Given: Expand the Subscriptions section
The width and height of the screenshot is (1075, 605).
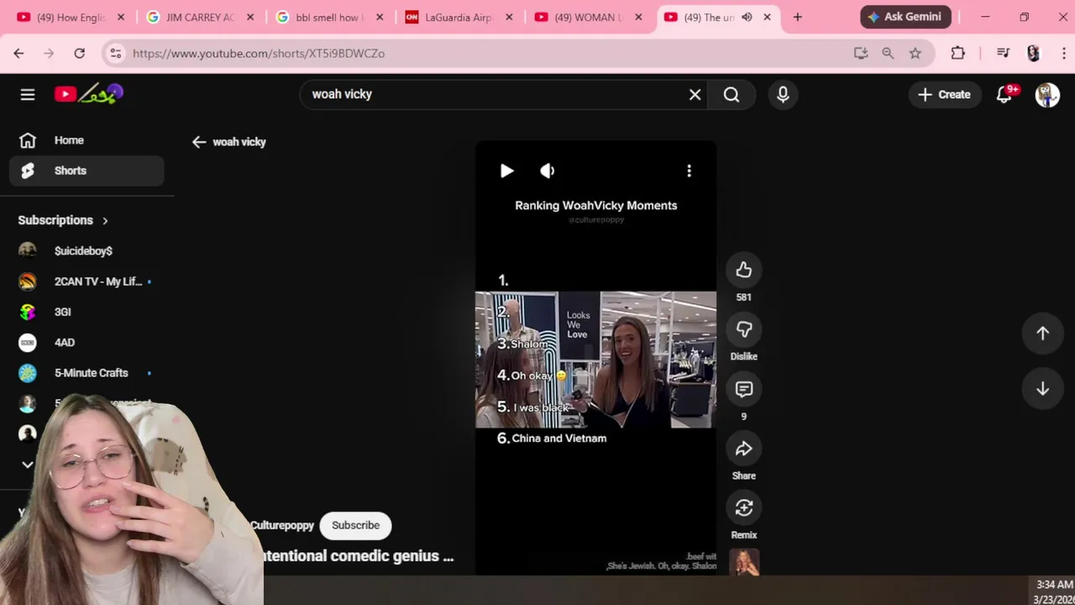Looking at the screenshot, I should pyautogui.click(x=64, y=220).
